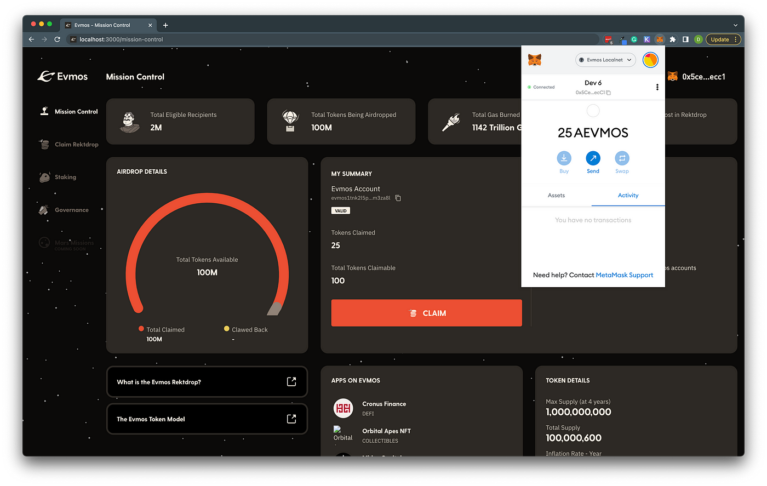Go forward in browser history
Image resolution: width=767 pixels, height=486 pixels.
pos(44,39)
